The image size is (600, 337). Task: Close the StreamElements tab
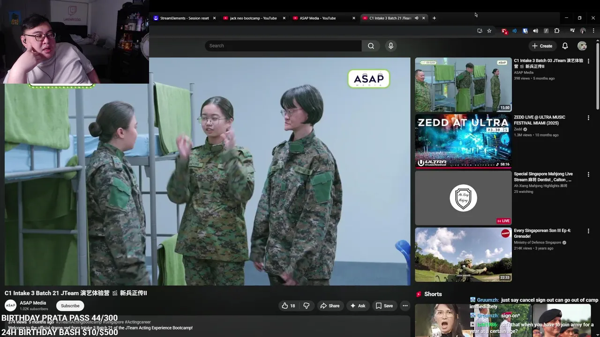pos(214,18)
